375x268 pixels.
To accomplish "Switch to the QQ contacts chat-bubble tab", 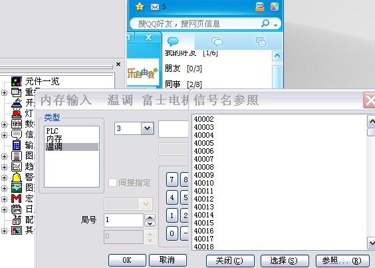I will (x=173, y=42).
